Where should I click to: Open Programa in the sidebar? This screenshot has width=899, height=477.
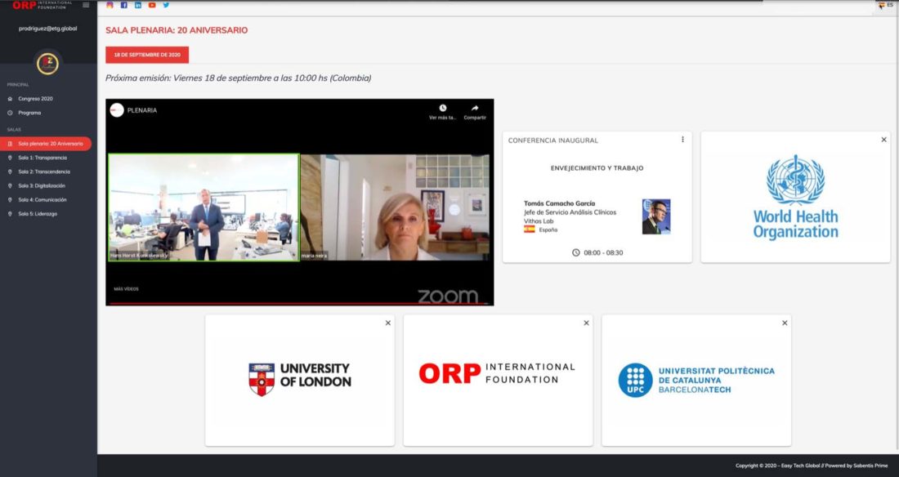(29, 113)
